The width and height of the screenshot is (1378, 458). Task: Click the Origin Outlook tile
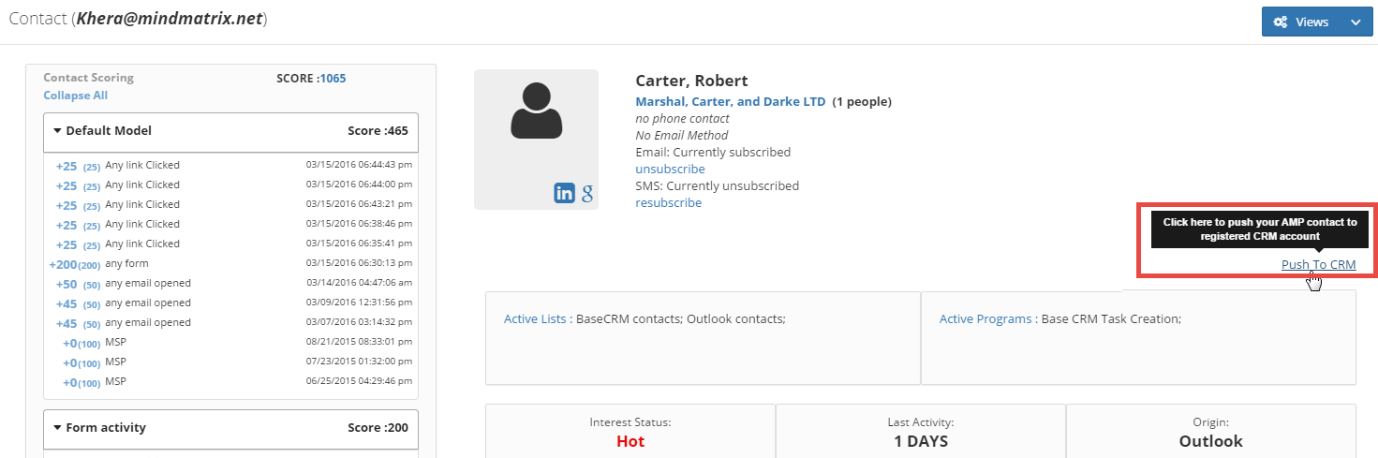pos(1210,434)
